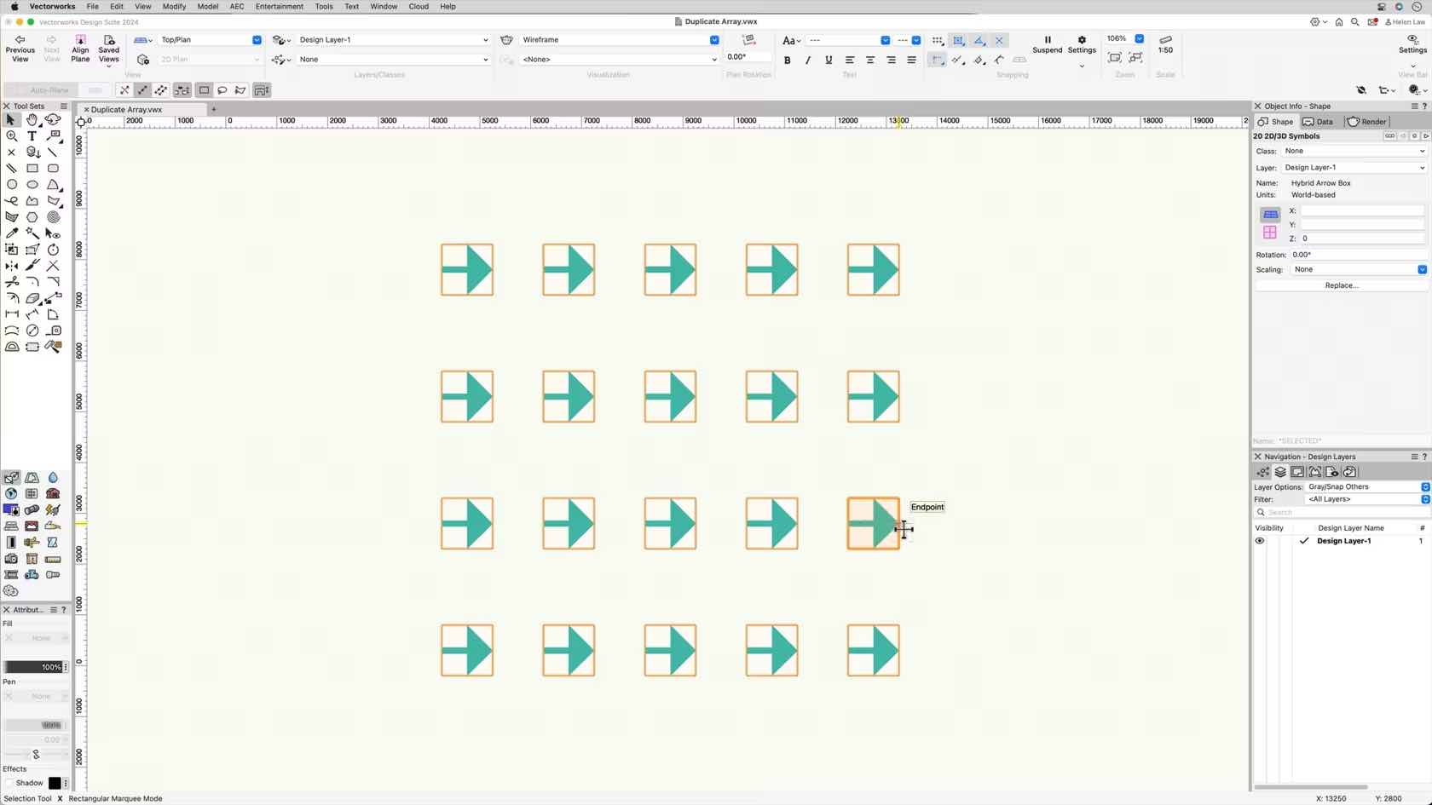The height and width of the screenshot is (805, 1432).
Task: Select the Circle tool
Action: (11, 185)
